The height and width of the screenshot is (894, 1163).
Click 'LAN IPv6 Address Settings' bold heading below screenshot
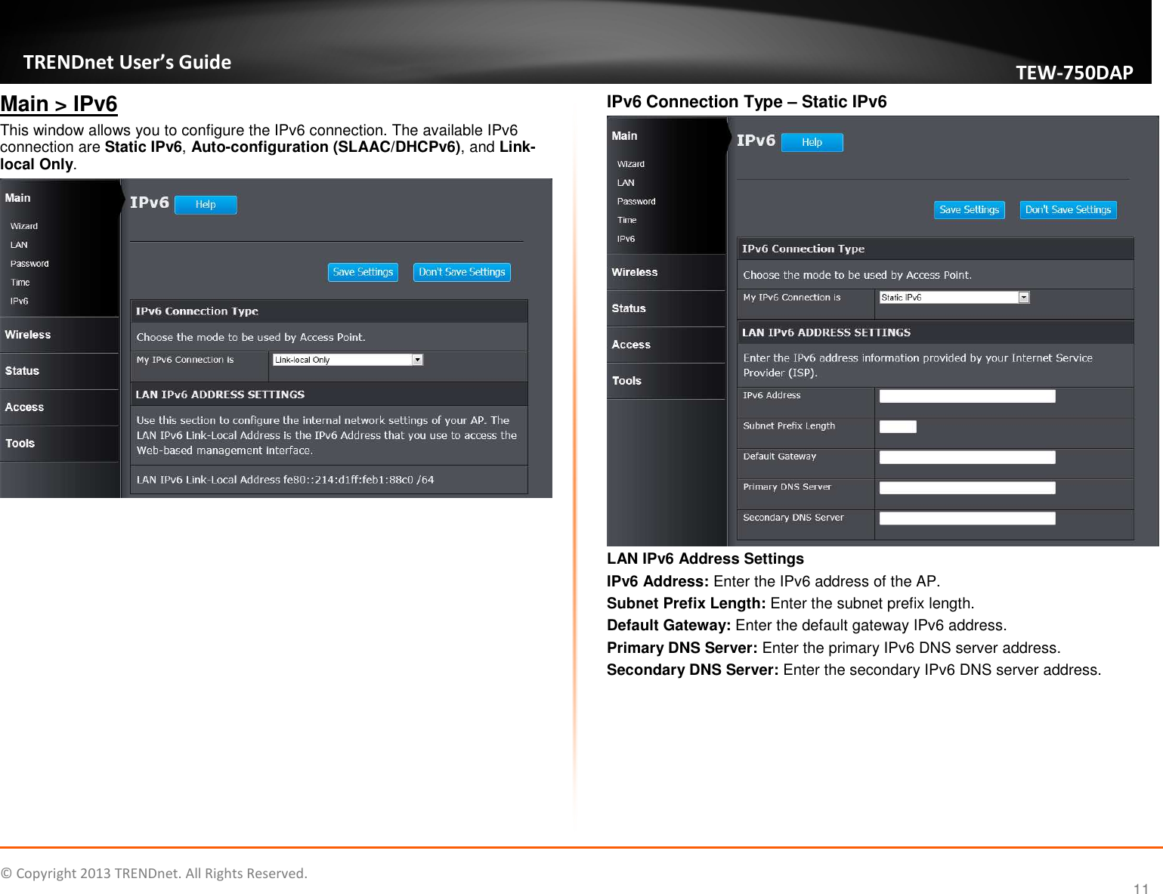pos(705,558)
